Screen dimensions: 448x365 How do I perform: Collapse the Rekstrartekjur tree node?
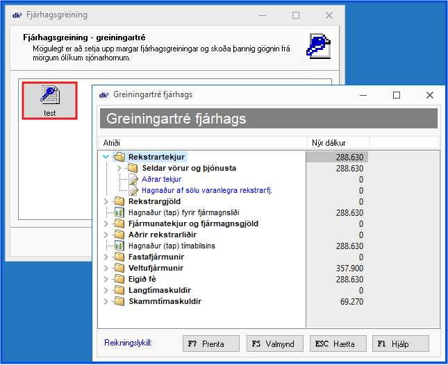tap(106, 158)
